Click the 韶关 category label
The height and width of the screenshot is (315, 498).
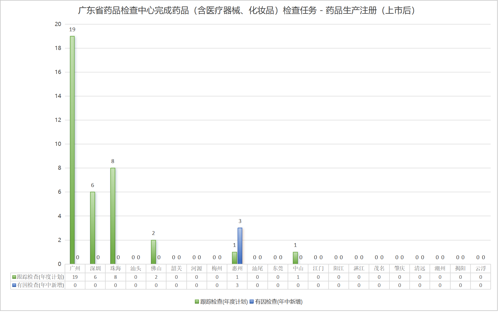(x=176, y=268)
